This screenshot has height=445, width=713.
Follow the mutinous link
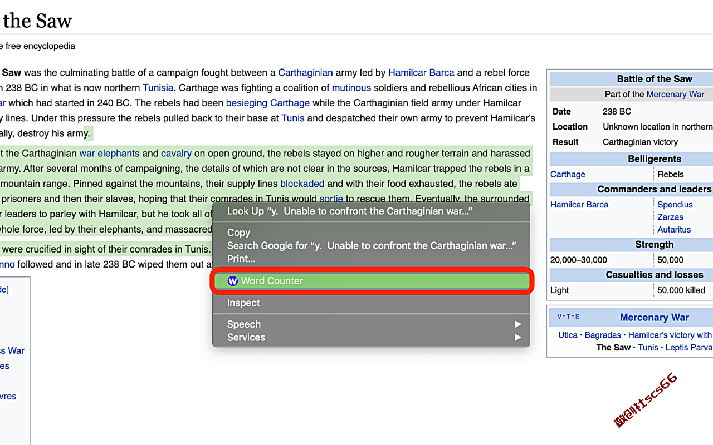[351, 88]
